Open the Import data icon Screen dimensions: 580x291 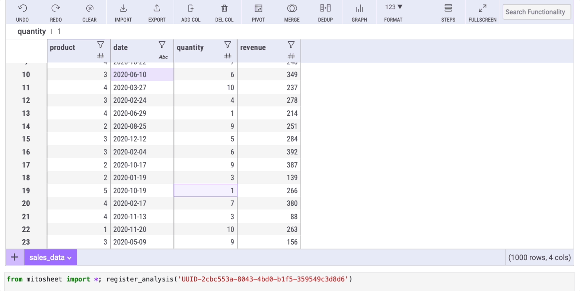123,8
